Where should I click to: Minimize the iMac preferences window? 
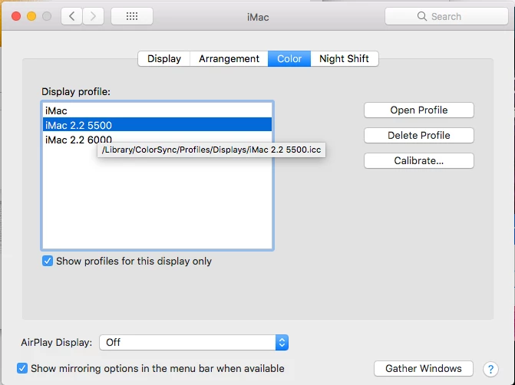pyautogui.click(x=31, y=16)
